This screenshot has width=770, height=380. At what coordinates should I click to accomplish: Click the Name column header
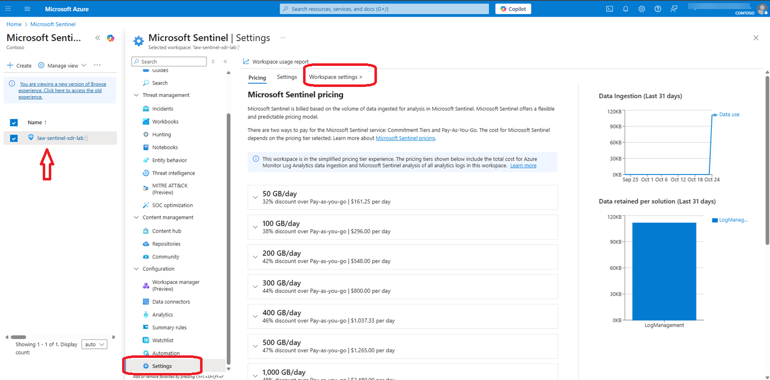pos(37,122)
